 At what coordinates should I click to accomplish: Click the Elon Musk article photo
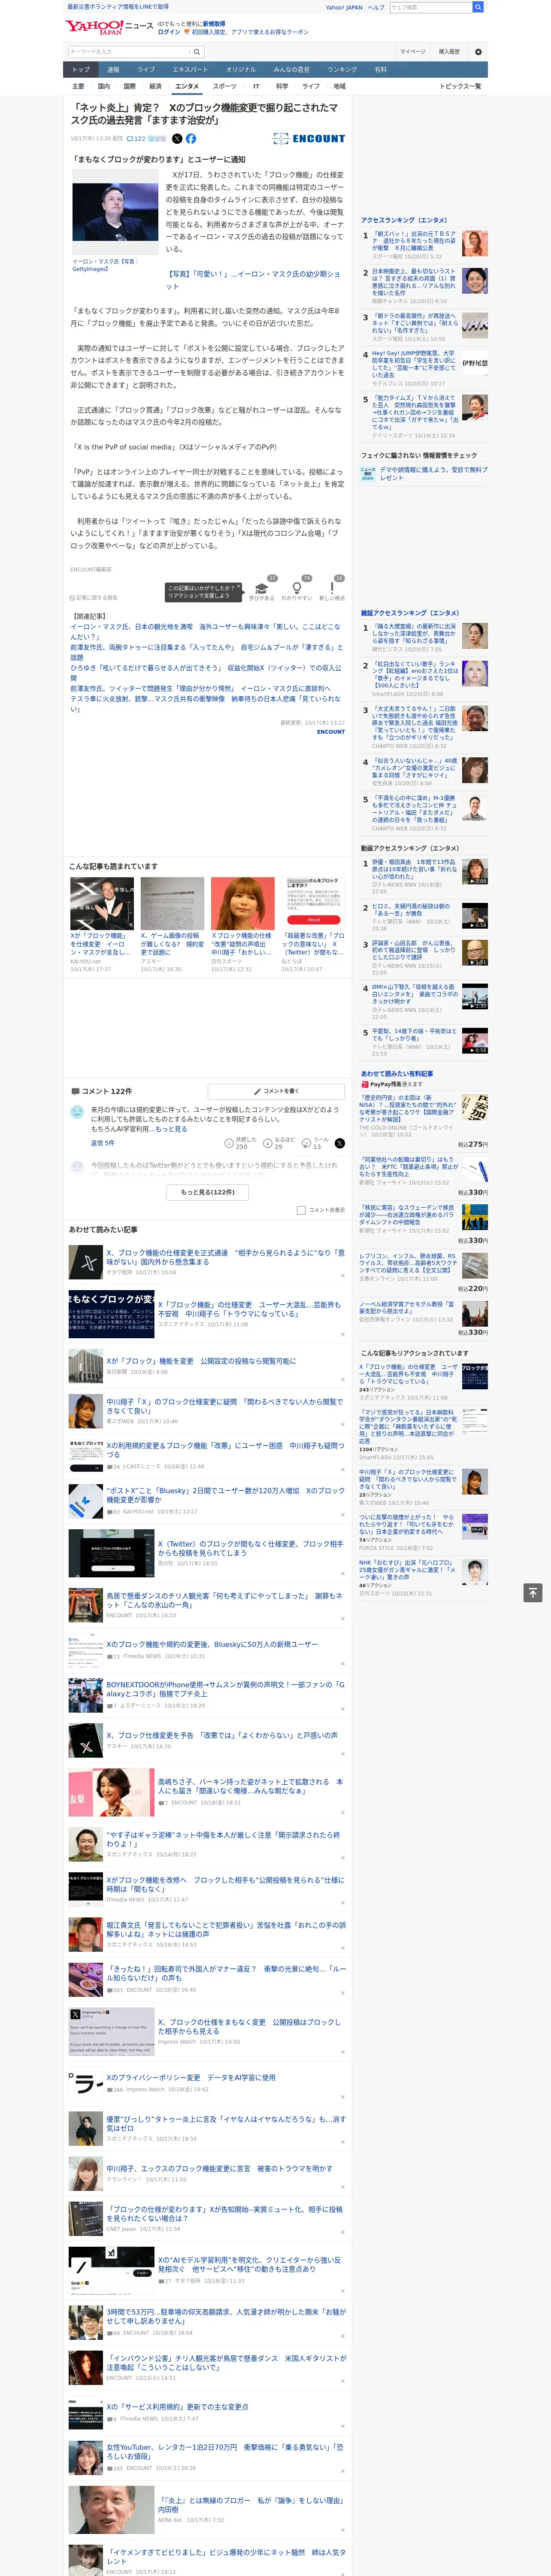[115, 212]
